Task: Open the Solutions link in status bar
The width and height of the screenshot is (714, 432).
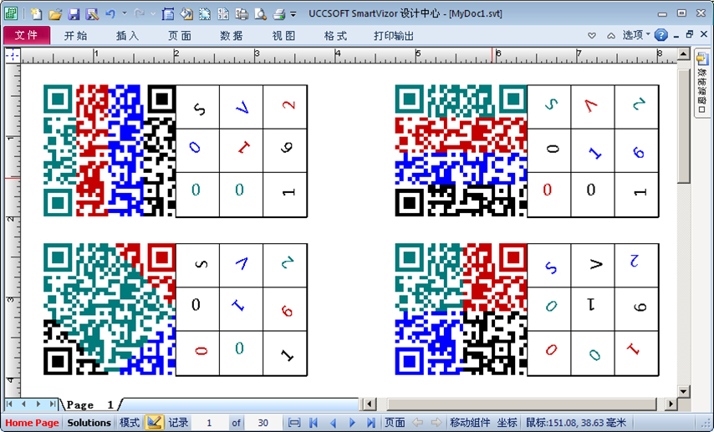Action: [89, 423]
